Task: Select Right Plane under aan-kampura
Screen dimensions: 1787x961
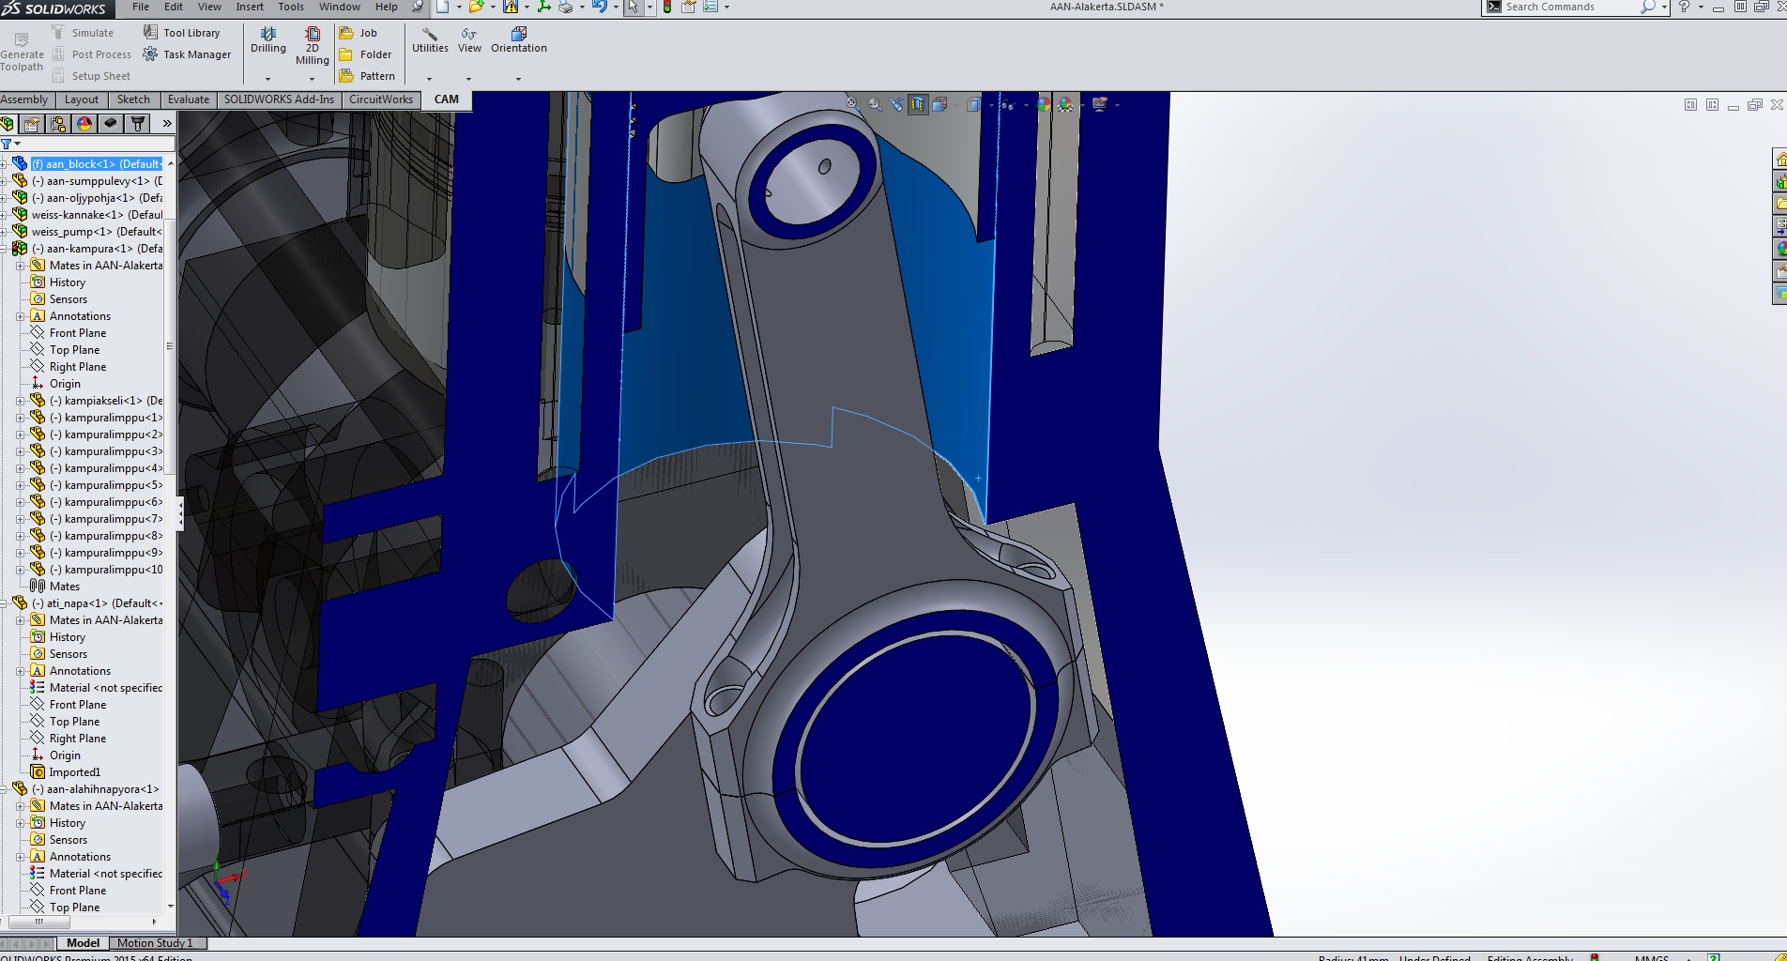Action: 77,367
